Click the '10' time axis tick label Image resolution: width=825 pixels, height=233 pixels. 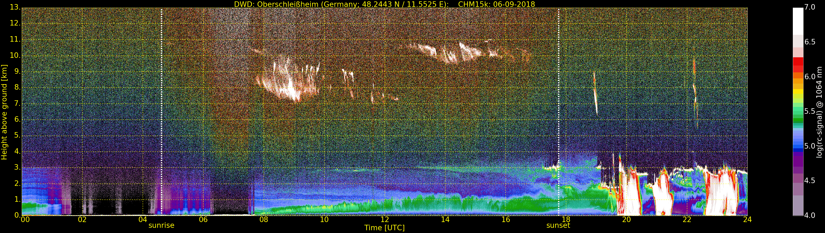pyautogui.click(x=324, y=219)
